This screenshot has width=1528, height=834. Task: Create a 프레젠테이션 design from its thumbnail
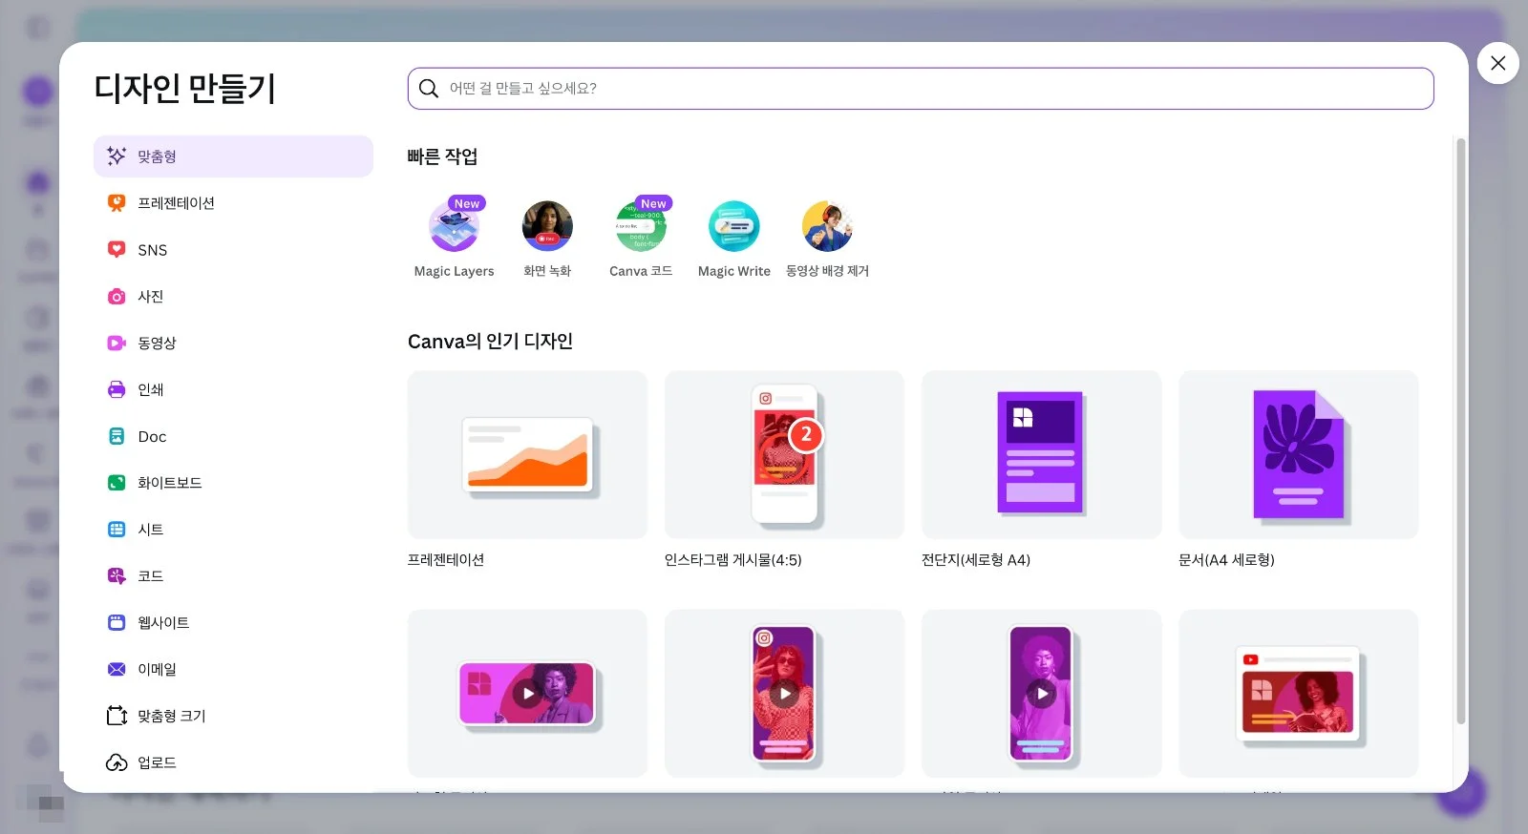pos(527,455)
